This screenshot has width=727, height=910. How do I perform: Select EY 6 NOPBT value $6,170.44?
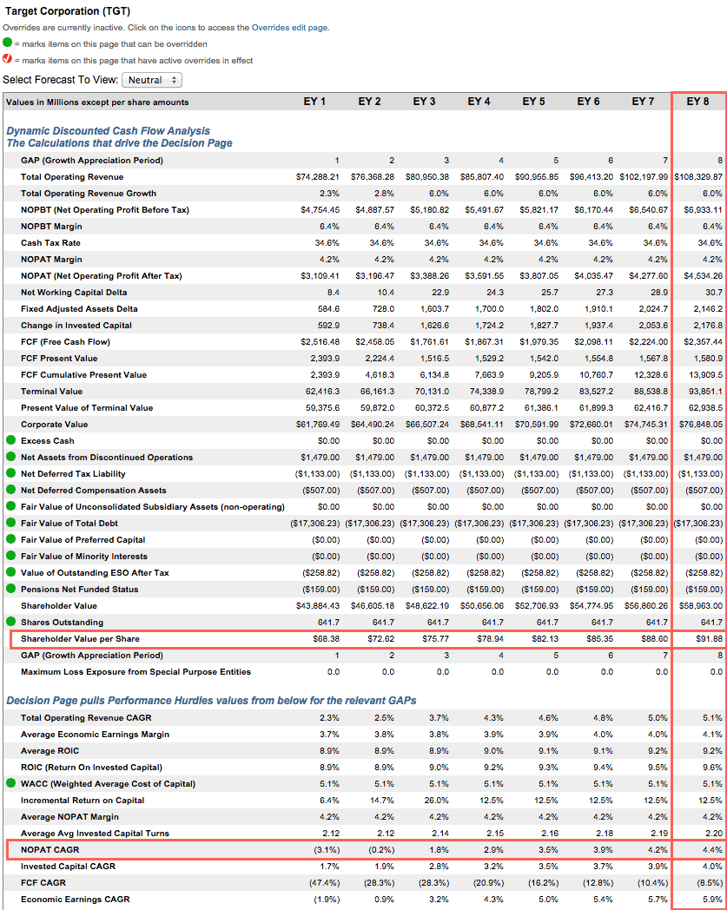coord(593,210)
